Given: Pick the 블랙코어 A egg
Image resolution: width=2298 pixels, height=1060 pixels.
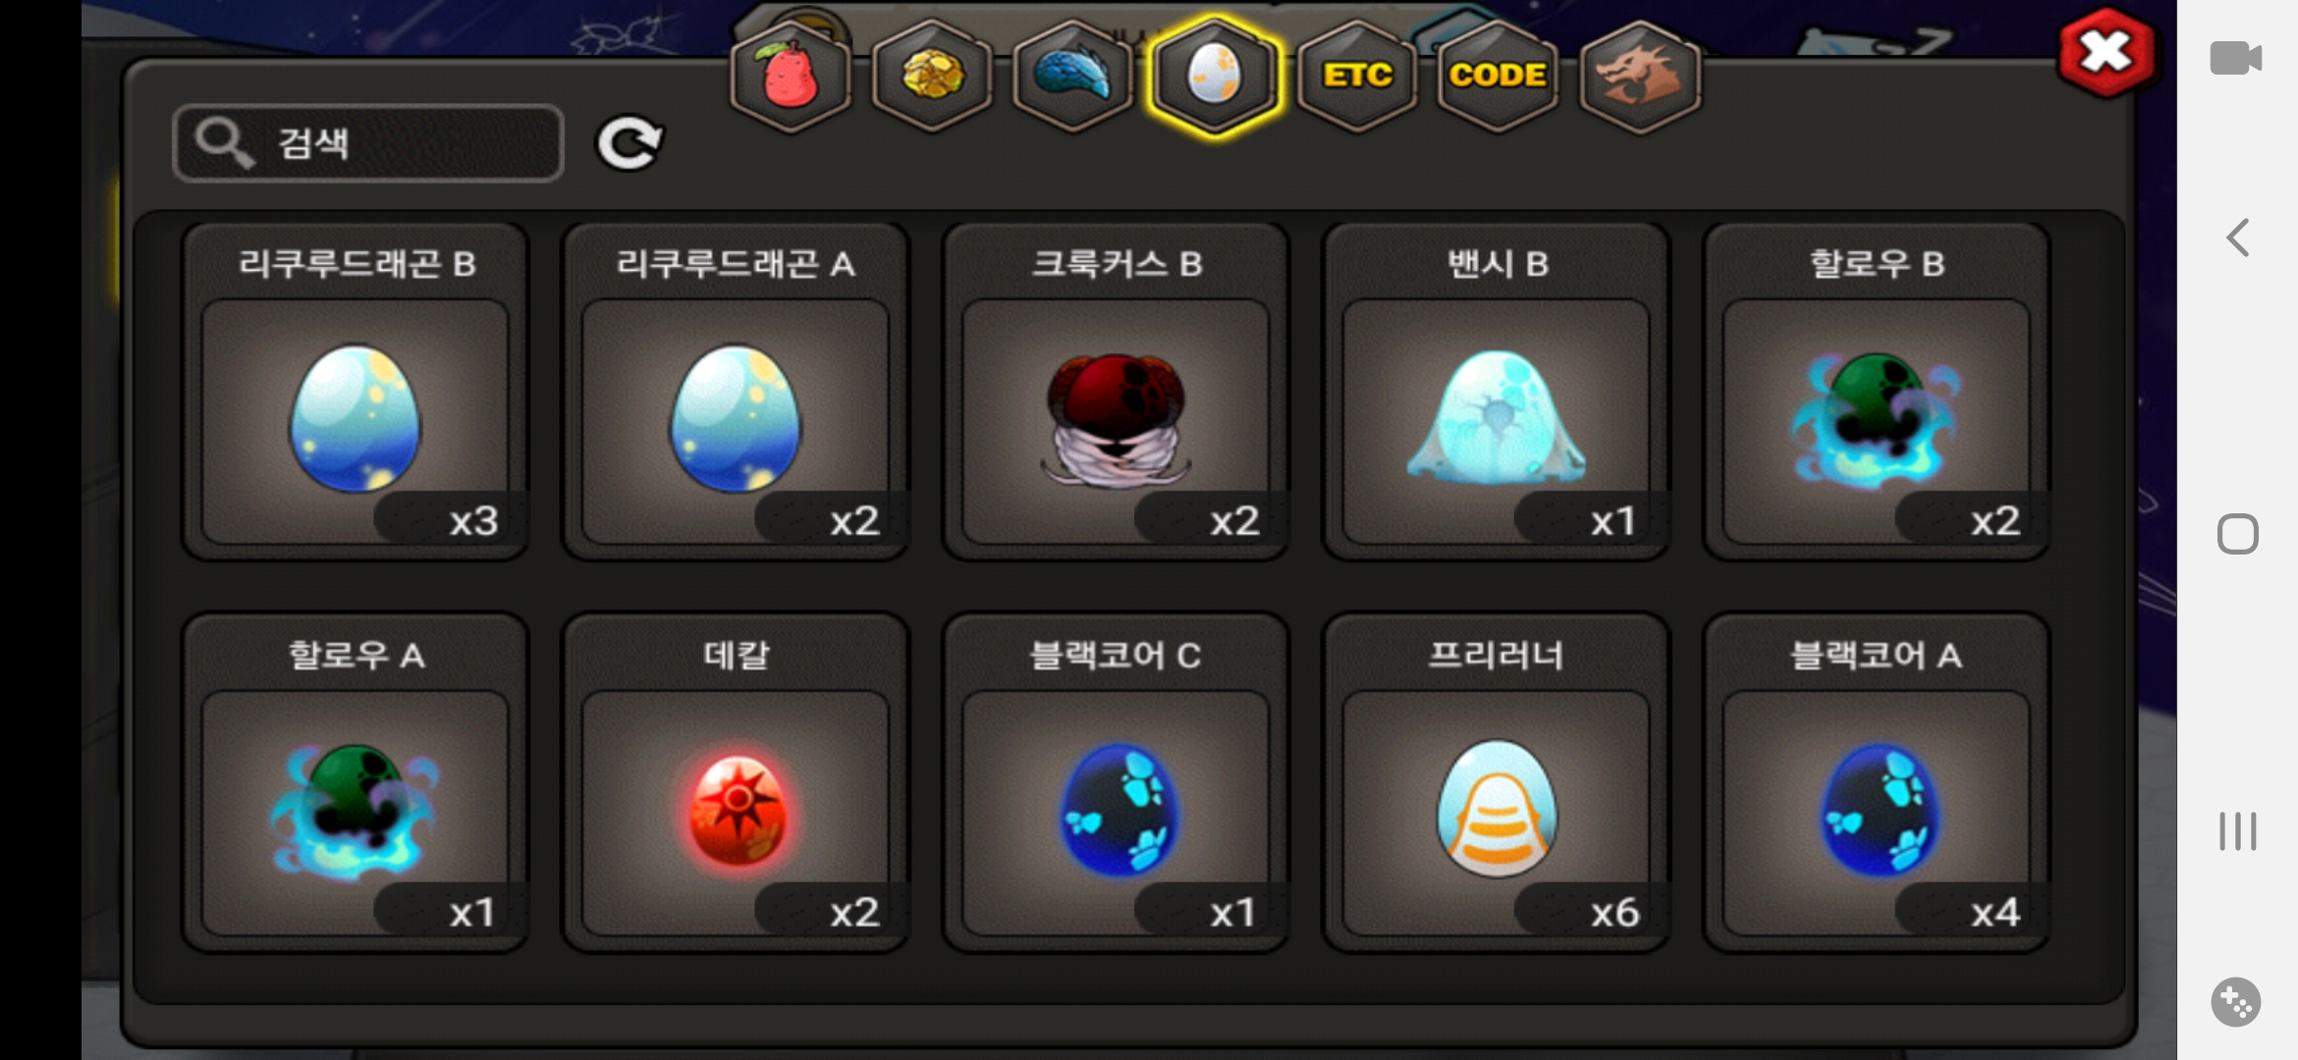Looking at the screenshot, I should (x=1877, y=782).
